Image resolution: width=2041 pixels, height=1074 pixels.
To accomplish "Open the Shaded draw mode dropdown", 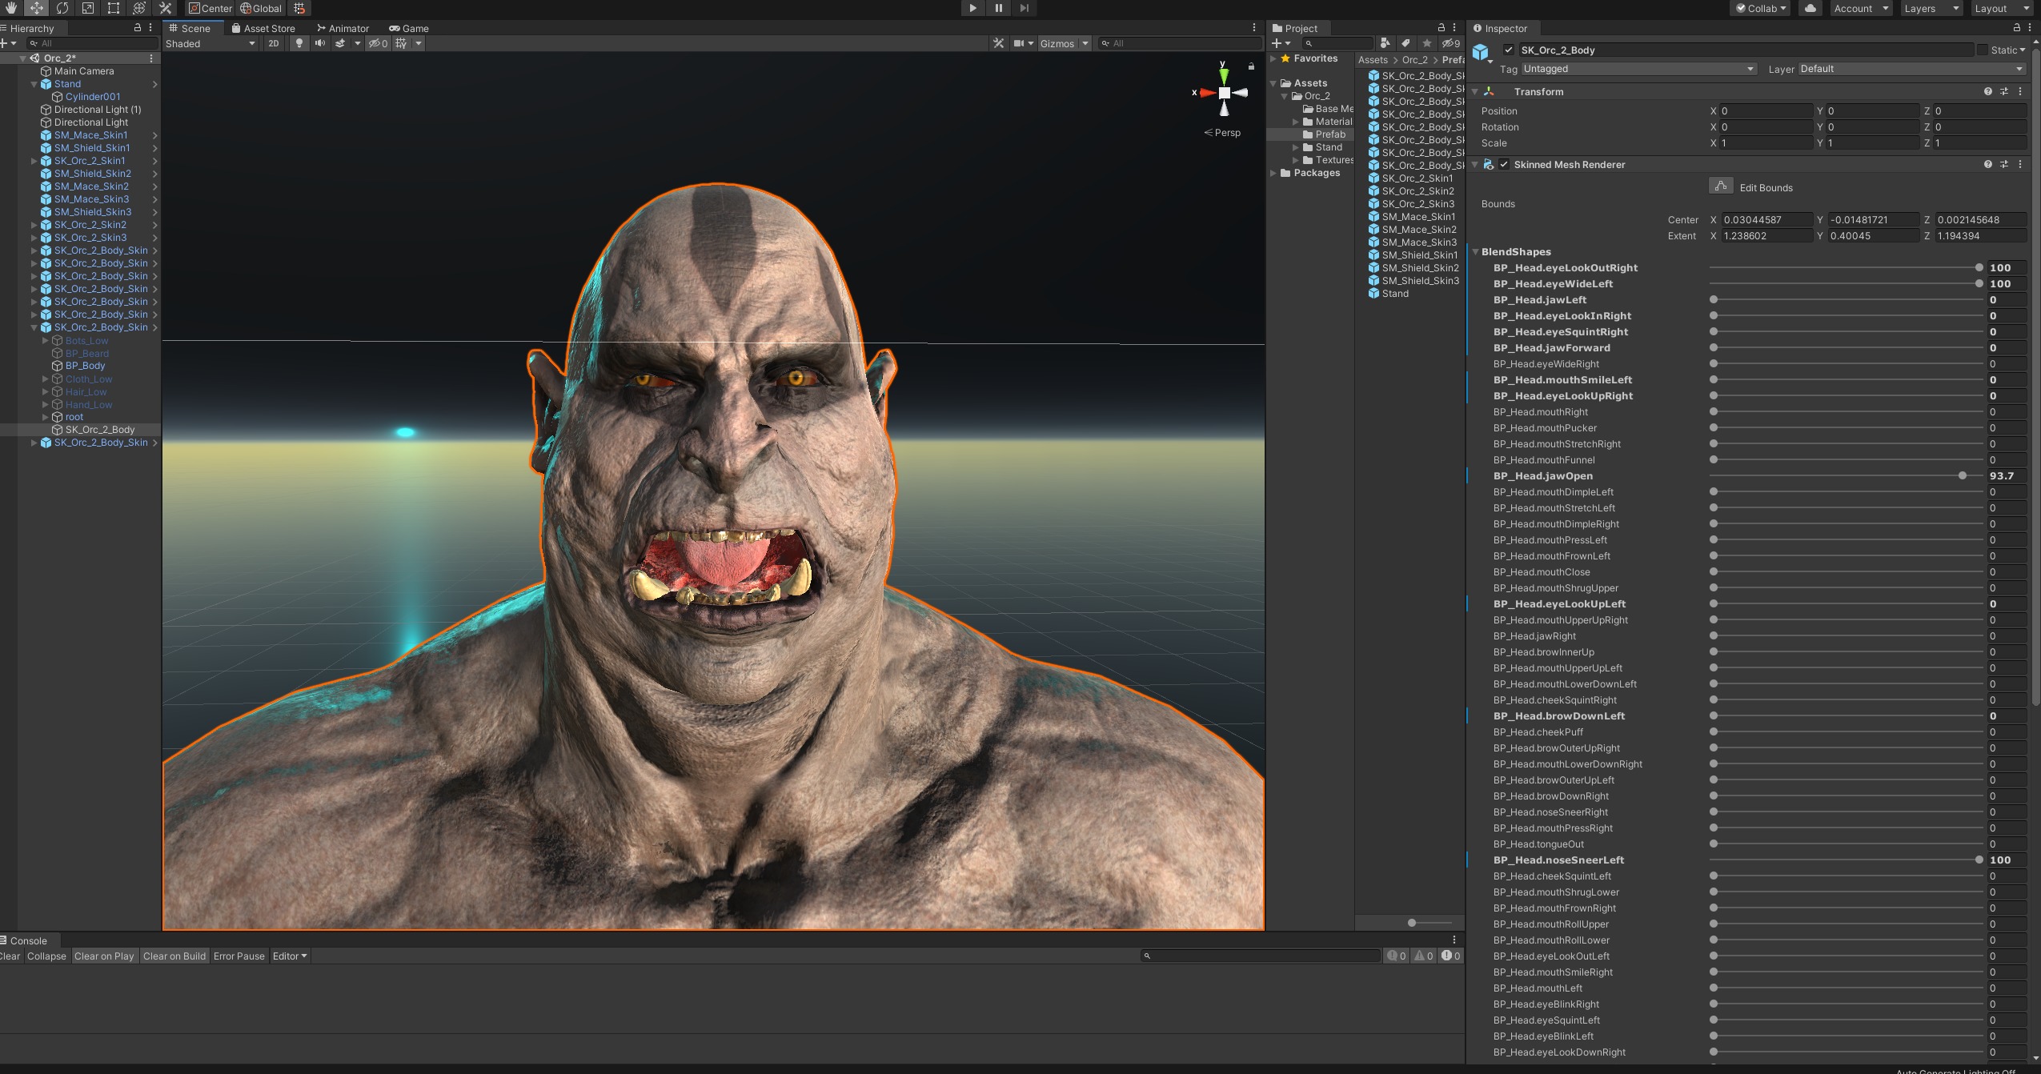I will tap(211, 43).
